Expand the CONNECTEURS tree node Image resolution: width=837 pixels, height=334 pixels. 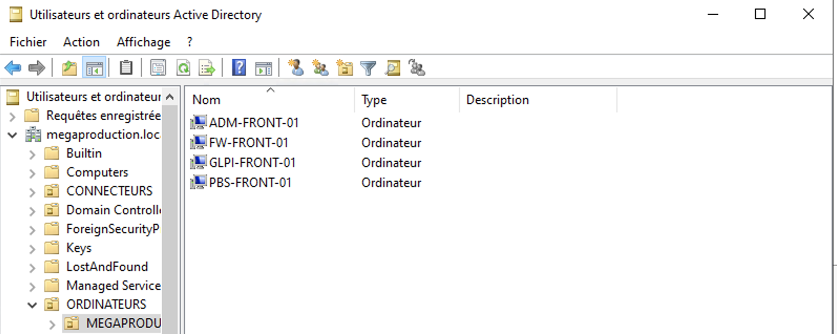(32, 192)
